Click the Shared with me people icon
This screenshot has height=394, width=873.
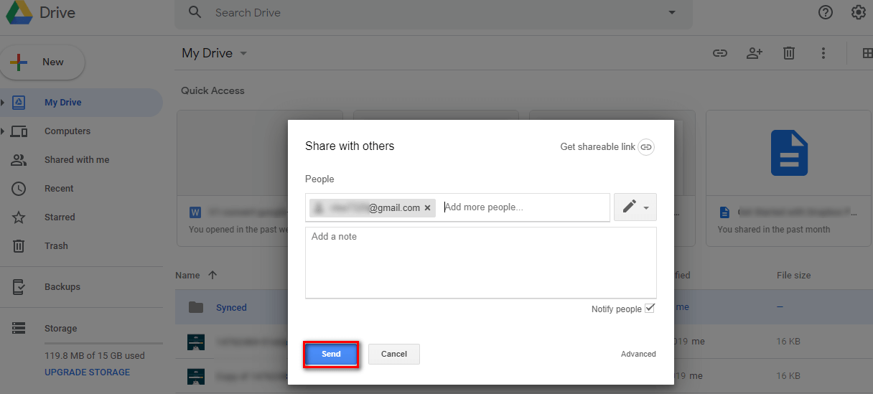tap(19, 160)
